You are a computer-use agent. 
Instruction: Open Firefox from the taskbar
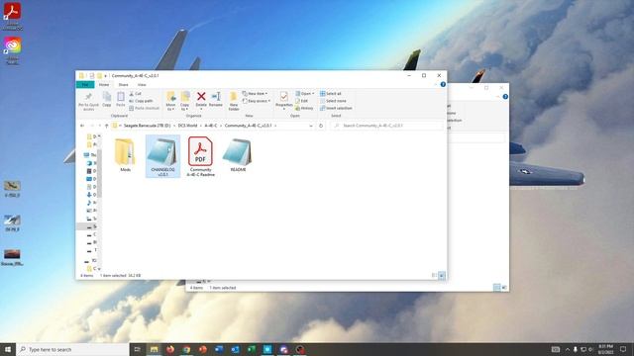[170, 349]
